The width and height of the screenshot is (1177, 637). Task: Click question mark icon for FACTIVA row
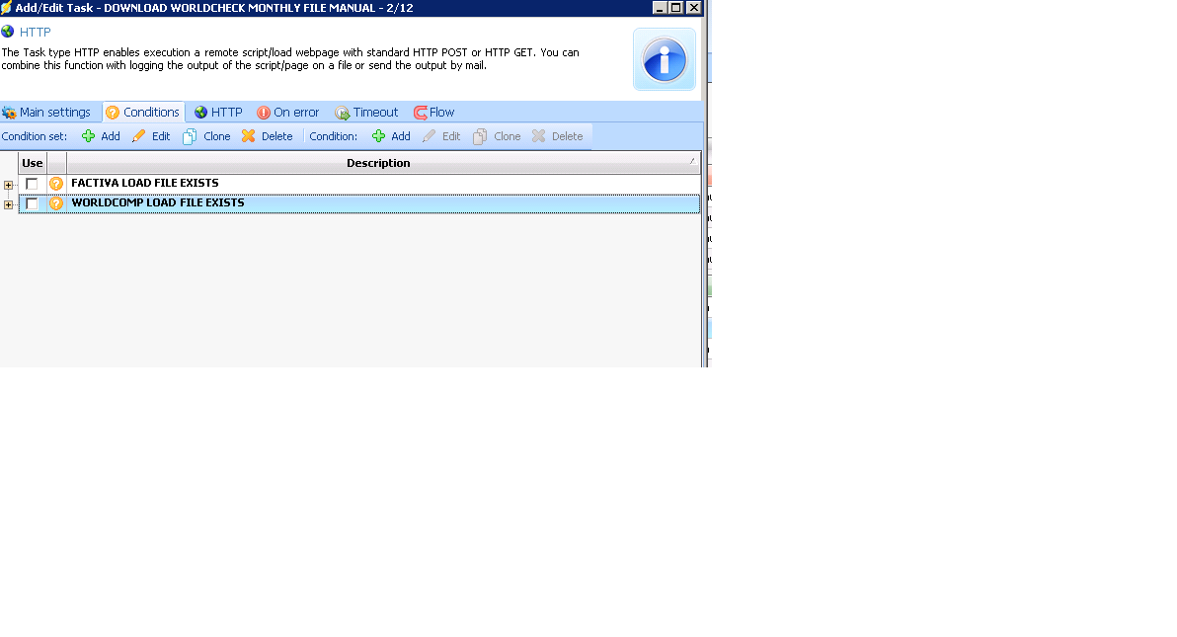tap(56, 184)
